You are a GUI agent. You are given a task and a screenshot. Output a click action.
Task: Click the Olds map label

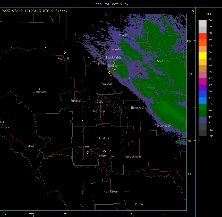100,102
